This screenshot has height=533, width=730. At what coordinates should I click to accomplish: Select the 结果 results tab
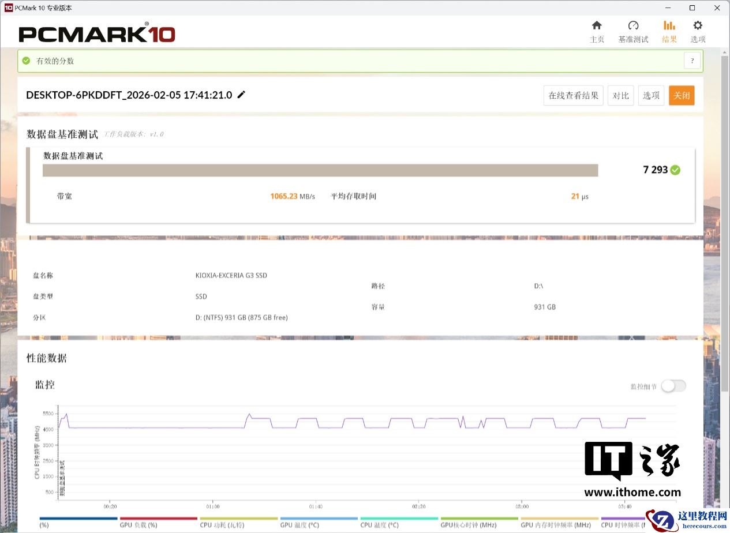(669, 32)
